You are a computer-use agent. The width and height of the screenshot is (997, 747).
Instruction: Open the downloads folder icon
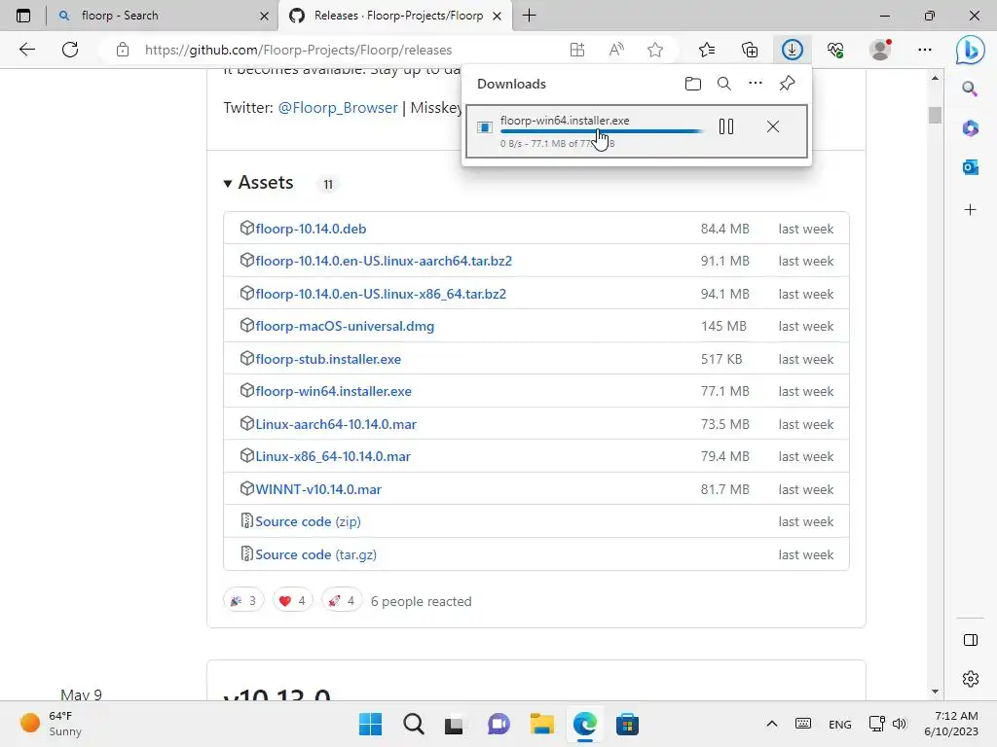tap(693, 84)
